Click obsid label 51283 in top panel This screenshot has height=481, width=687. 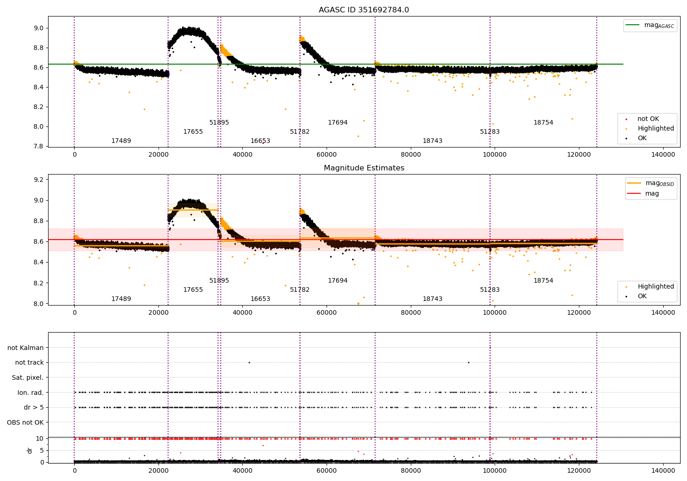[490, 131]
